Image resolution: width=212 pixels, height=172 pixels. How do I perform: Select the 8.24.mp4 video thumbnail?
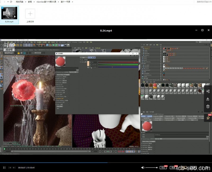pyautogui.click(x=9, y=13)
